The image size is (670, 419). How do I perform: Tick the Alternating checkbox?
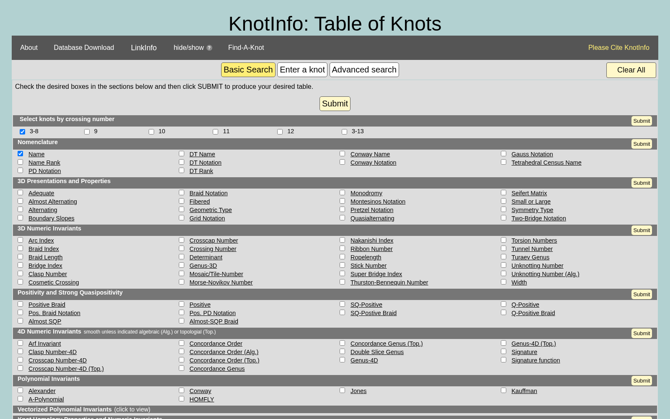[x=20, y=209]
